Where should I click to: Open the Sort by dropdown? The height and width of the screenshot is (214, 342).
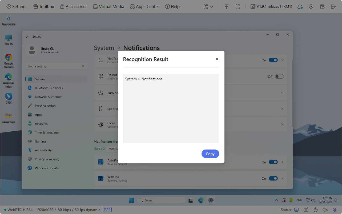click(x=112, y=149)
